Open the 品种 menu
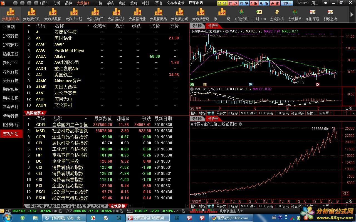356x222 pixels. coord(68,3)
